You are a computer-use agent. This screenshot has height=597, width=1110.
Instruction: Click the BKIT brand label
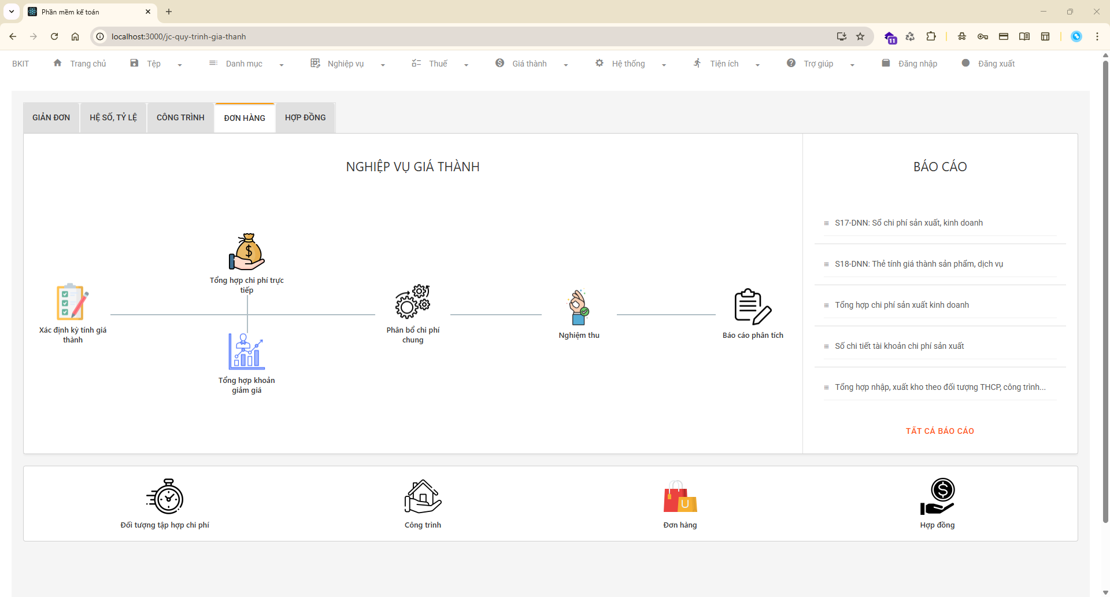tap(21, 64)
